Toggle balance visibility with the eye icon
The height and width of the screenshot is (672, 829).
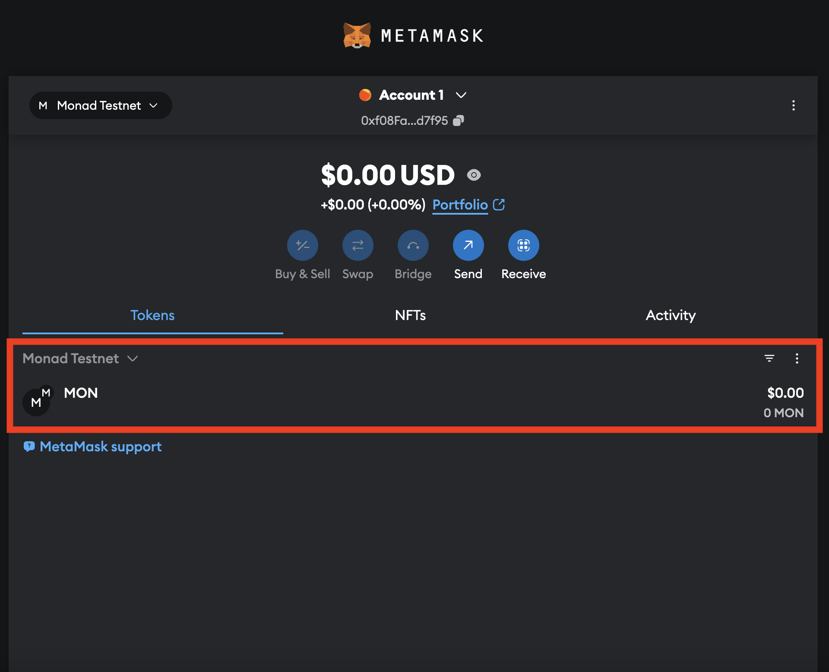(x=474, y=175)
